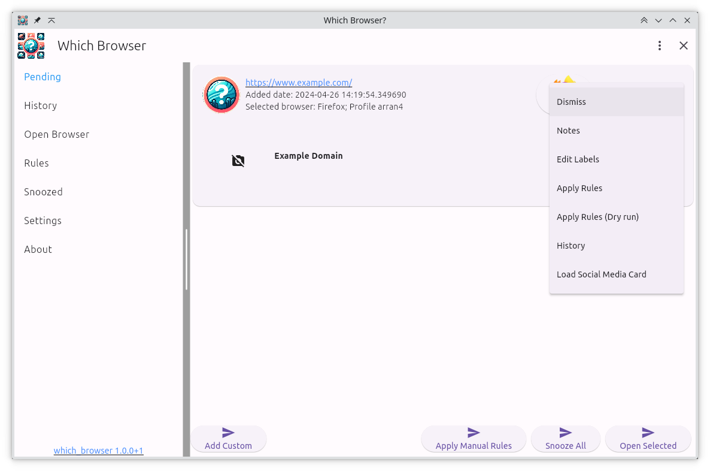710x471 pixels.
Task: Click the three-dot overflow menu in header
Action: click(x=659, y=46)
